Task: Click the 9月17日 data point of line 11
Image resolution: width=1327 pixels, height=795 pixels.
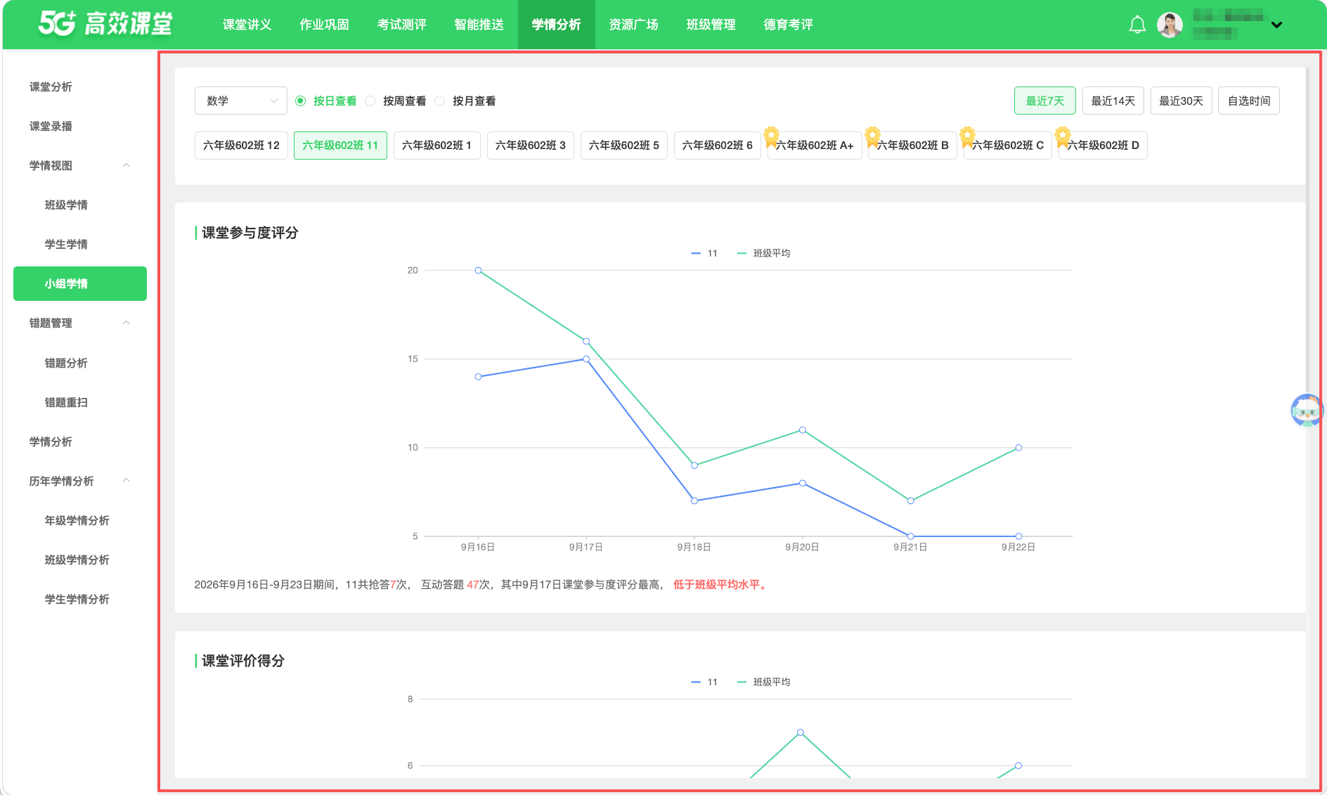Action: tap(586, 359)
